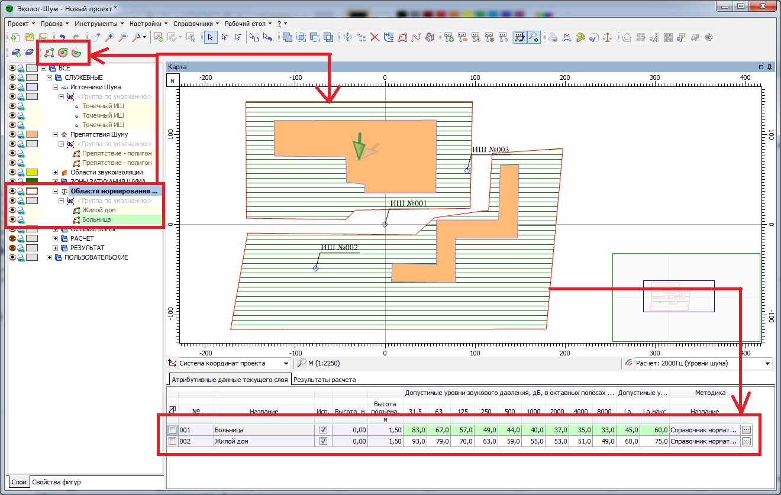The image size is (781, 495).
Task: Hide the Препятствия Шуму layer via eye icon
Action: tap(12, 134)
